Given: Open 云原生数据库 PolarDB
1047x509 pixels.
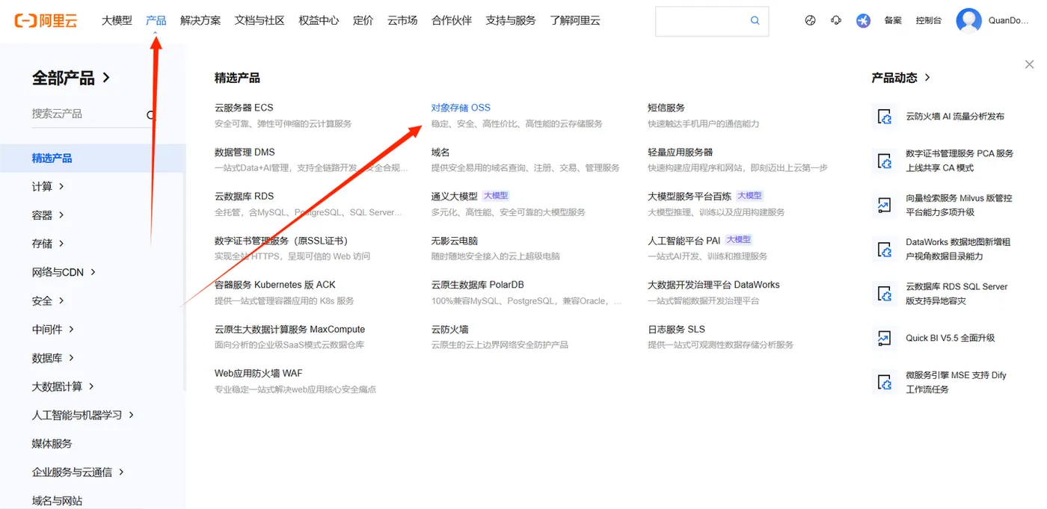Looking at the screenshot, I should click(478, 285).
